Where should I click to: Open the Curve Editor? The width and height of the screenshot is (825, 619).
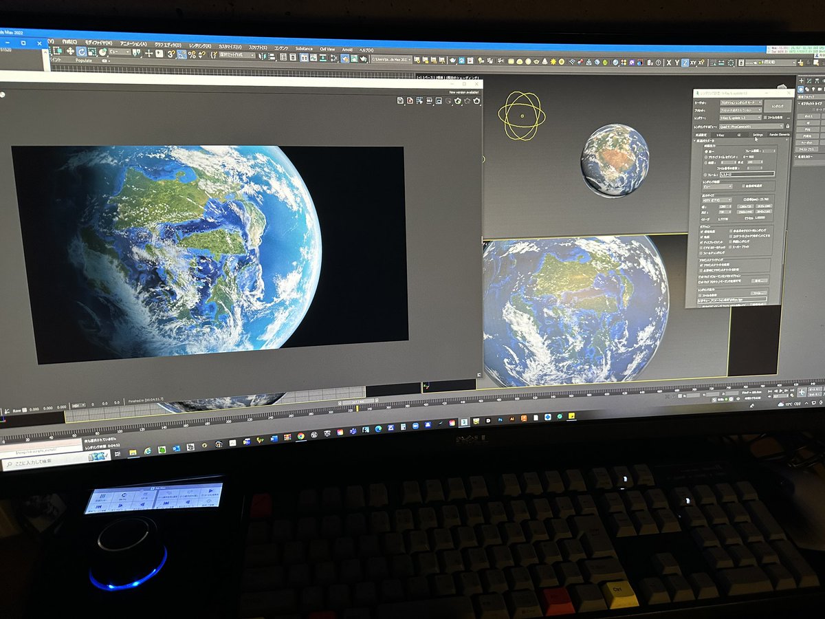click(x=313, y=57)
